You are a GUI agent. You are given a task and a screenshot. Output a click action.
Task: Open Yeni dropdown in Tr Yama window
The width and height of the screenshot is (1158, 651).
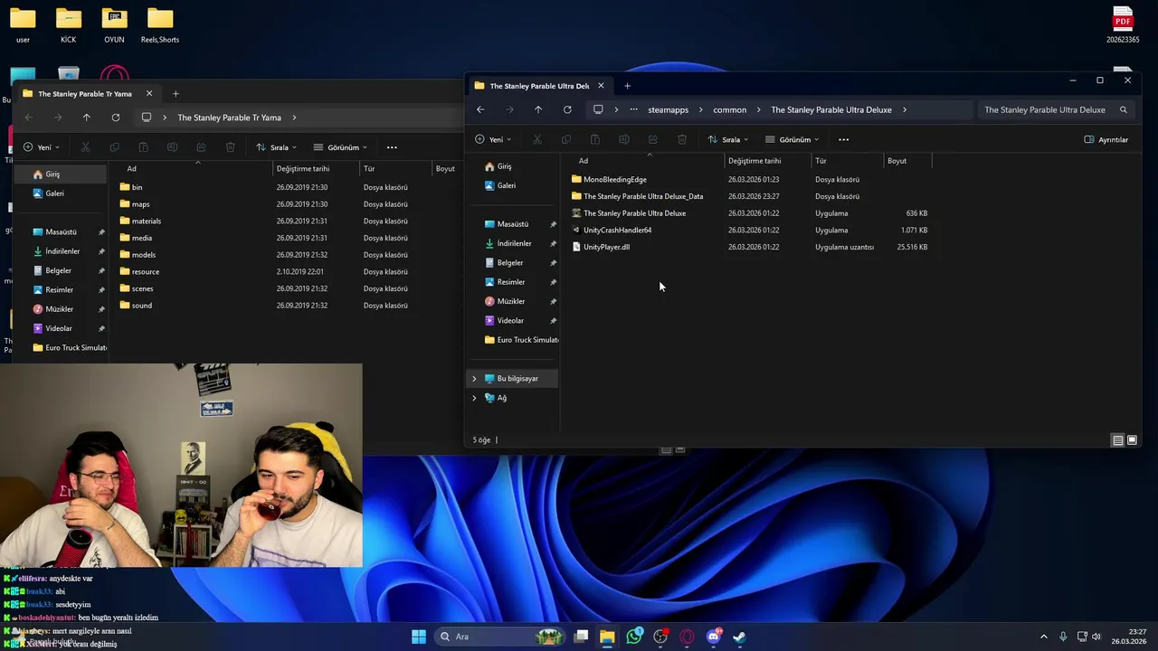[x=42, y=147]
